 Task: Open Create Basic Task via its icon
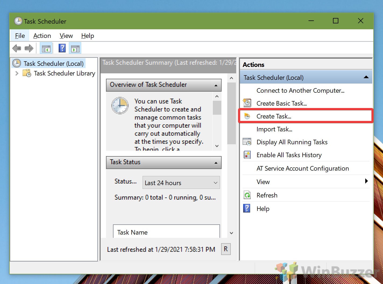247,103
